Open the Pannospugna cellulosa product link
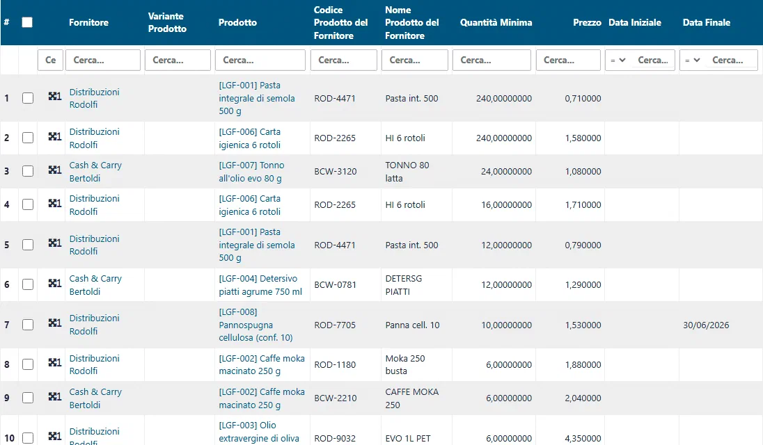 pyautogui.click(x=255, y=325)
